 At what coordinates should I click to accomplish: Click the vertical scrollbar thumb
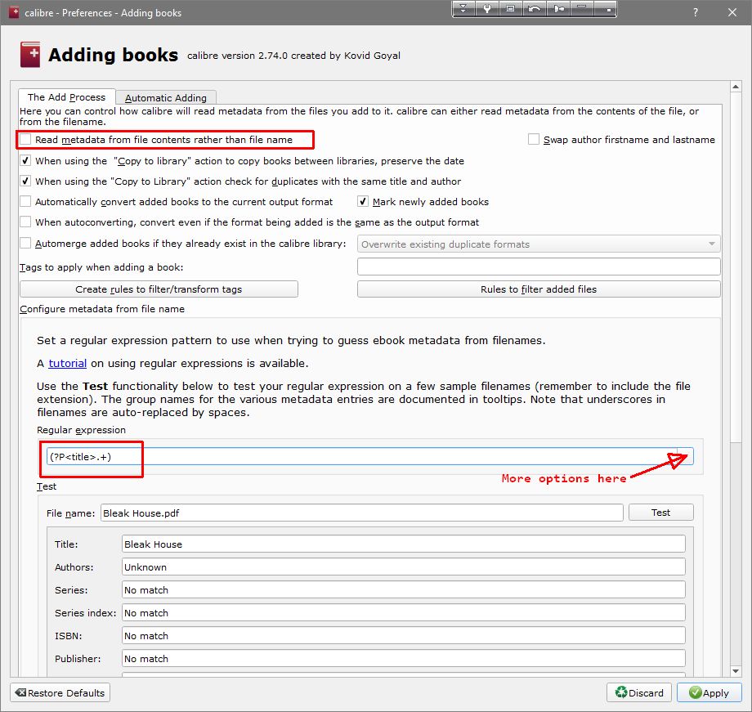point(736,266)
